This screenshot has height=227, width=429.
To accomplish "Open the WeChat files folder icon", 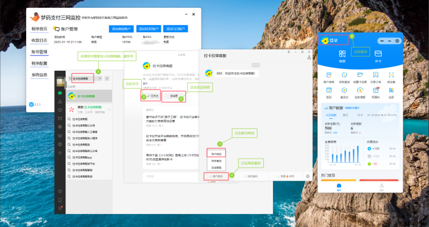I will [x=60, y=118].
